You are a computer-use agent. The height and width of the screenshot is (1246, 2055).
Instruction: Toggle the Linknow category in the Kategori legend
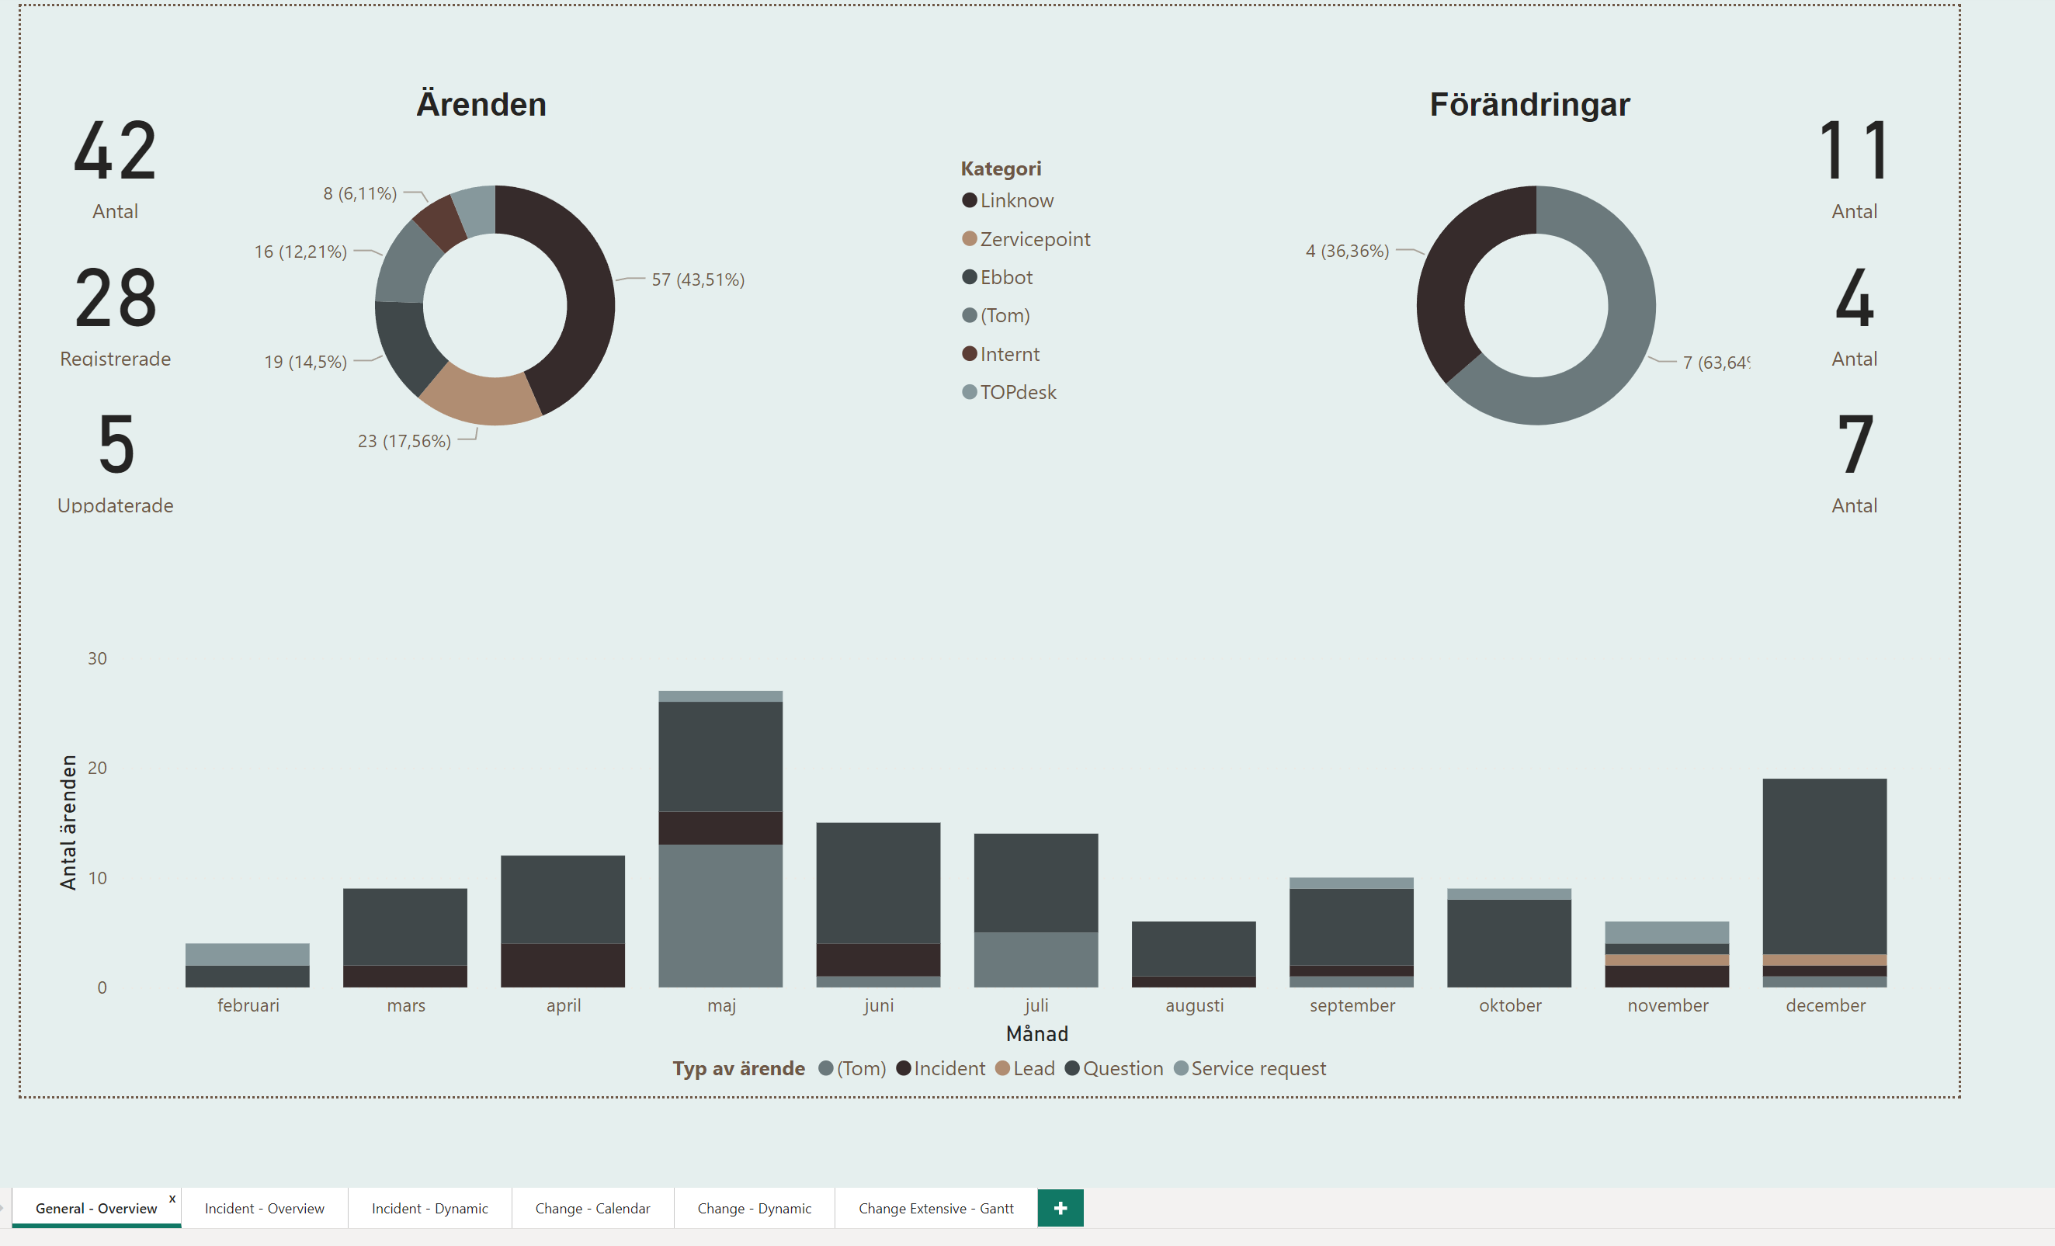click(968, 200)
